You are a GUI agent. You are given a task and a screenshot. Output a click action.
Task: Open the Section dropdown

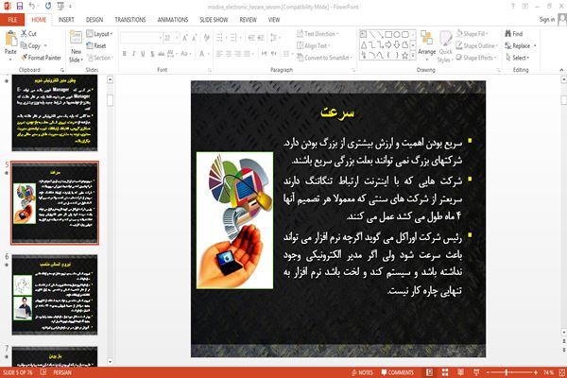100,58
